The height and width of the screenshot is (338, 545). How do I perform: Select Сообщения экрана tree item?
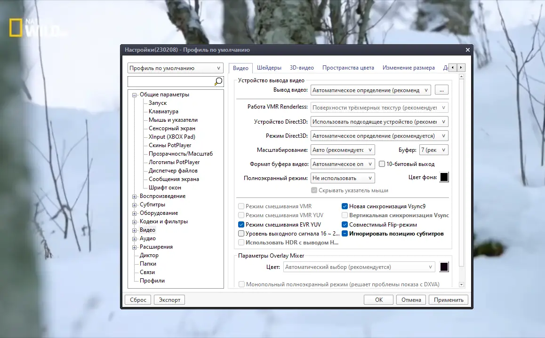(x=174, y=179)
